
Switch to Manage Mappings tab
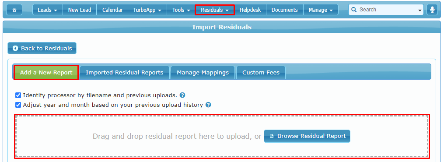(203, 73)
